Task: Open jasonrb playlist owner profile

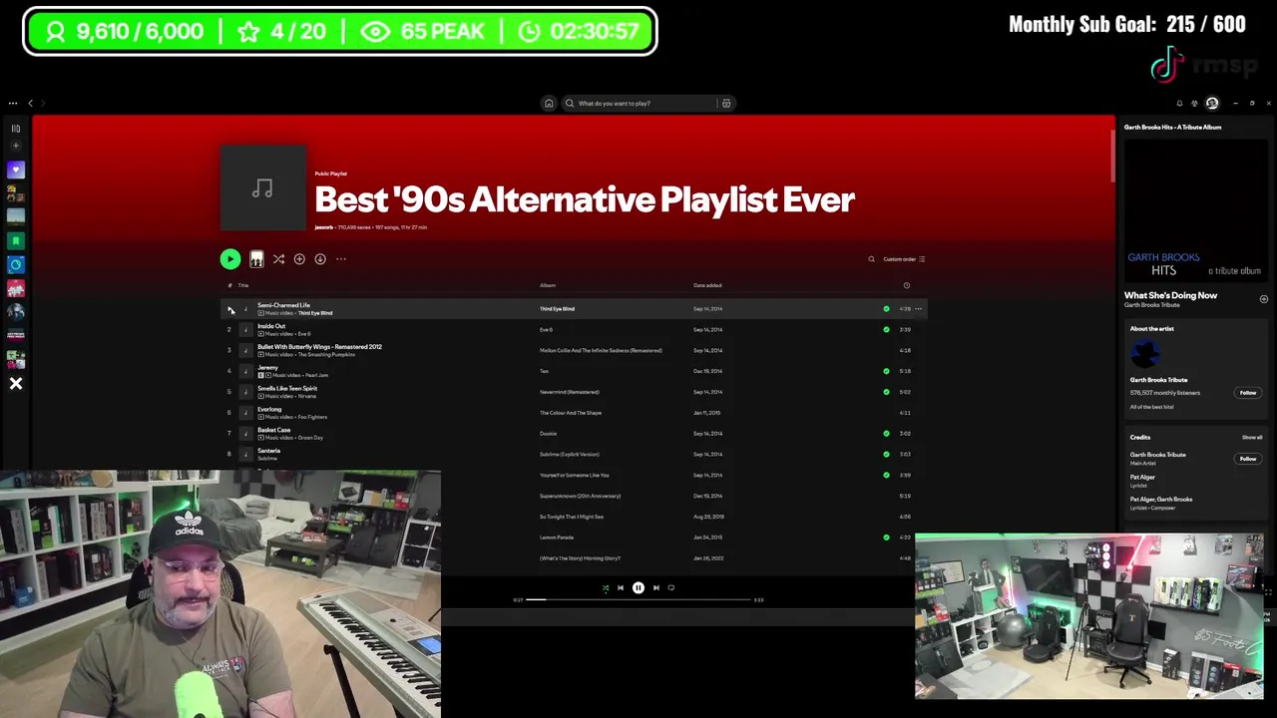Action: [324, 227]
